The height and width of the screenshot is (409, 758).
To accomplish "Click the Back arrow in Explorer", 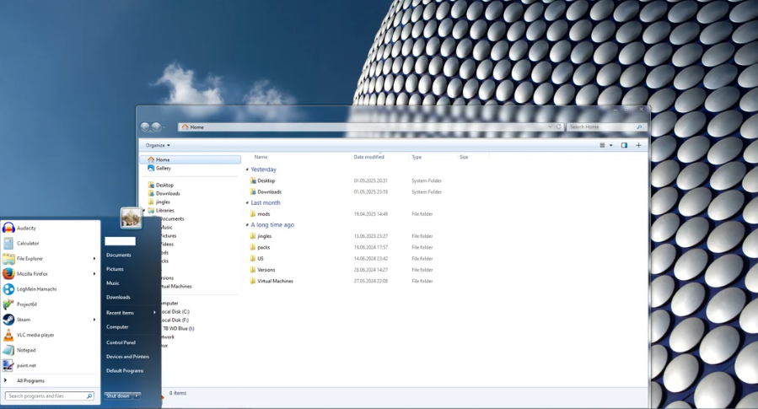I will pos(144,127).
